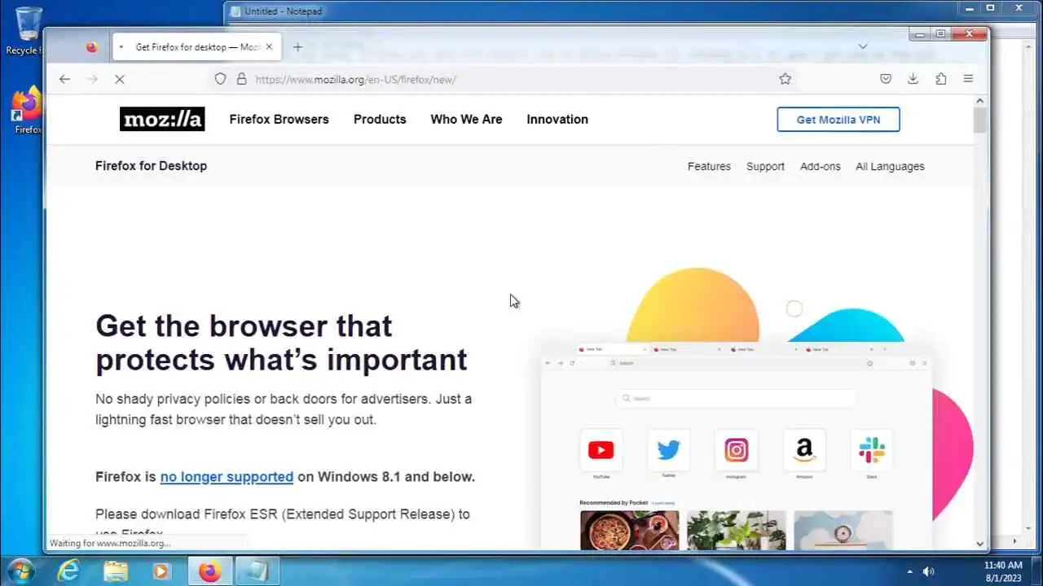1043x586 pixels.
Task: Click the vertical page scrollbar thumb
Action: 980,120
